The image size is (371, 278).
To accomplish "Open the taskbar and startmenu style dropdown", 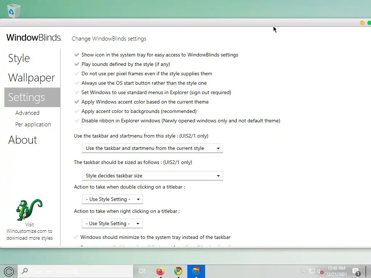I will coord(153,148).
